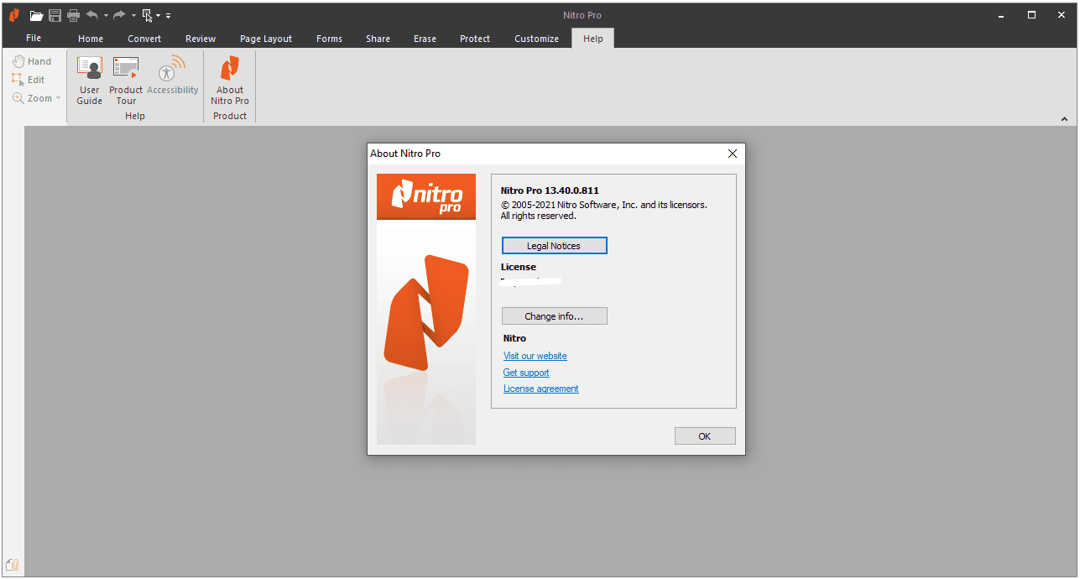Image resolution: width=1080 pixels, height=579 pixels.
Task: Switch to the Convert tab
Action: tap(144, 39)
